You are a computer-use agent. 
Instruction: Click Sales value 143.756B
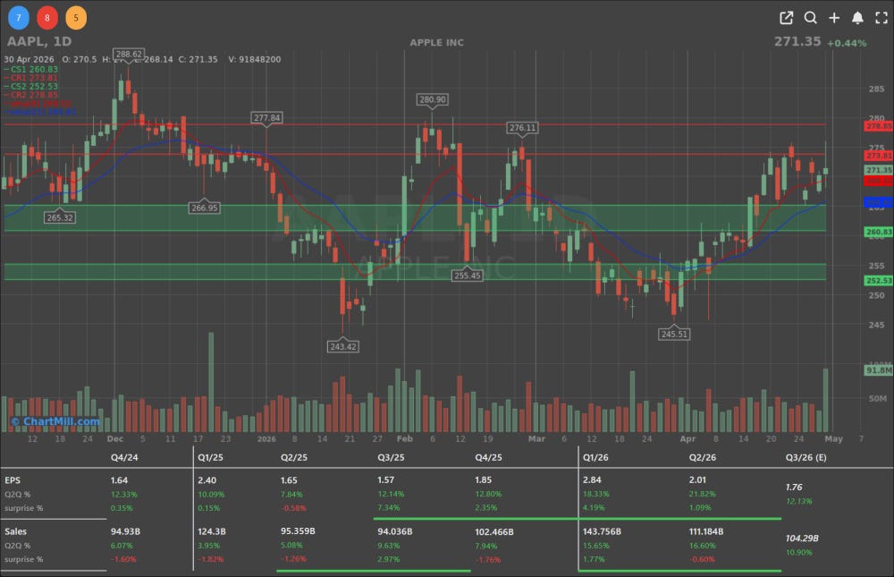coord(602,531)
